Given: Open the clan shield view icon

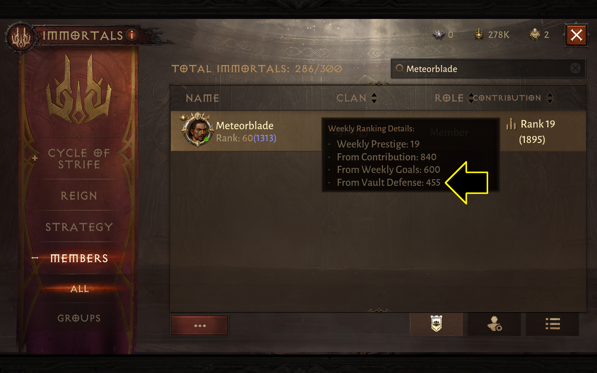Looking at the screenshot, I should click(436, 324).
